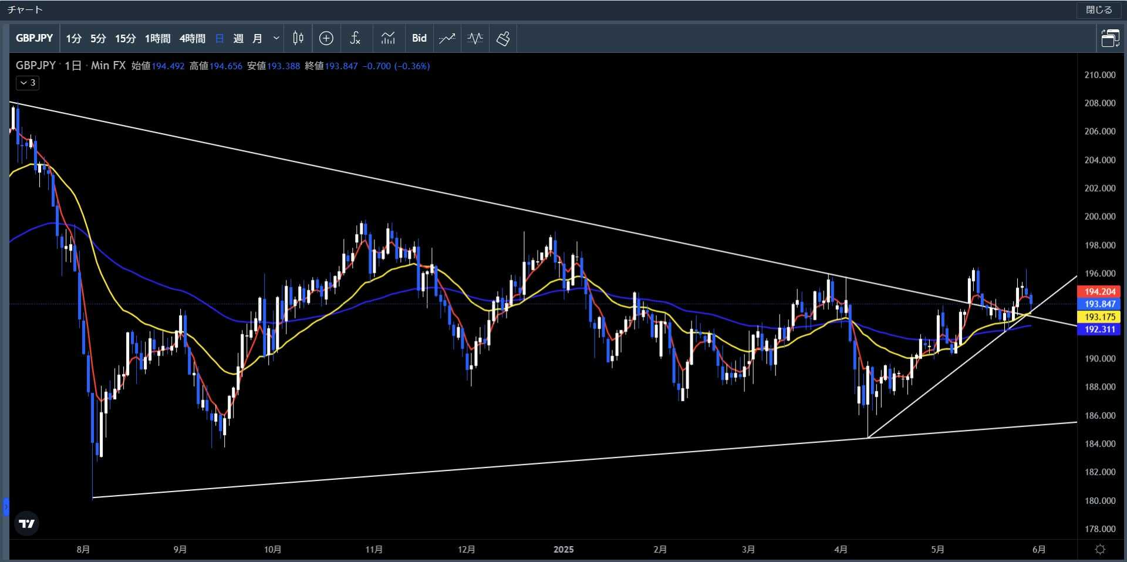1127x562 pixels.
Task: Open the GBPJPY symbol search
Action: (x=34, y=38)
